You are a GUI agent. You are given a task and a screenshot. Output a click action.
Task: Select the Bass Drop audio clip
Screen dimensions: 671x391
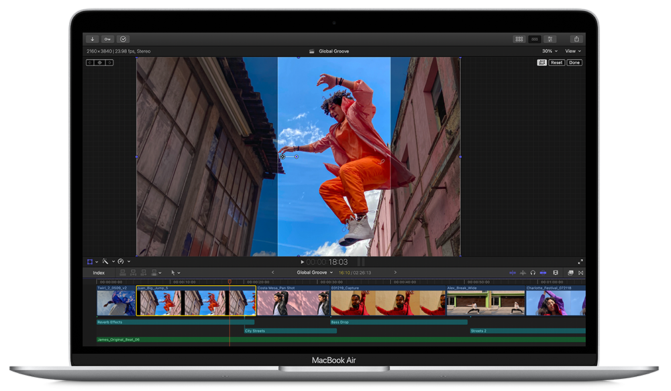[x=399, y=322]
